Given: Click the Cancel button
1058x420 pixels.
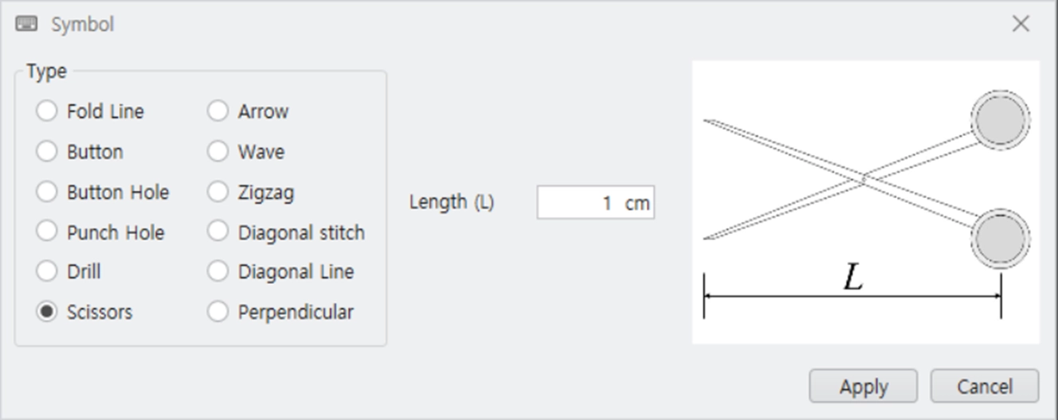Looking at the screenshot, I should pyautogui.click(x=985, y=387).
